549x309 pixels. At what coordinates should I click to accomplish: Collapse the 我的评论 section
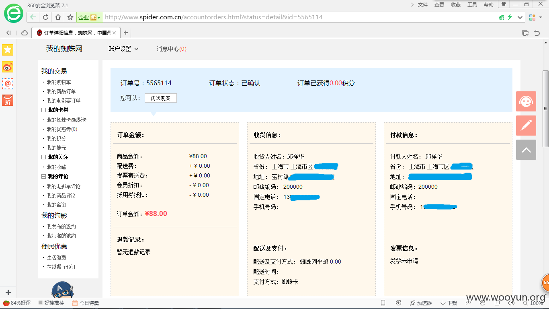44,176
